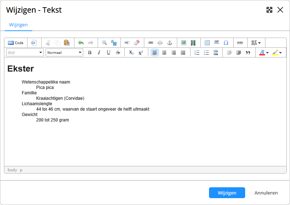290x205 pixels.
Task: Insert a hyperlink with link icon
Action: [151, 43]
